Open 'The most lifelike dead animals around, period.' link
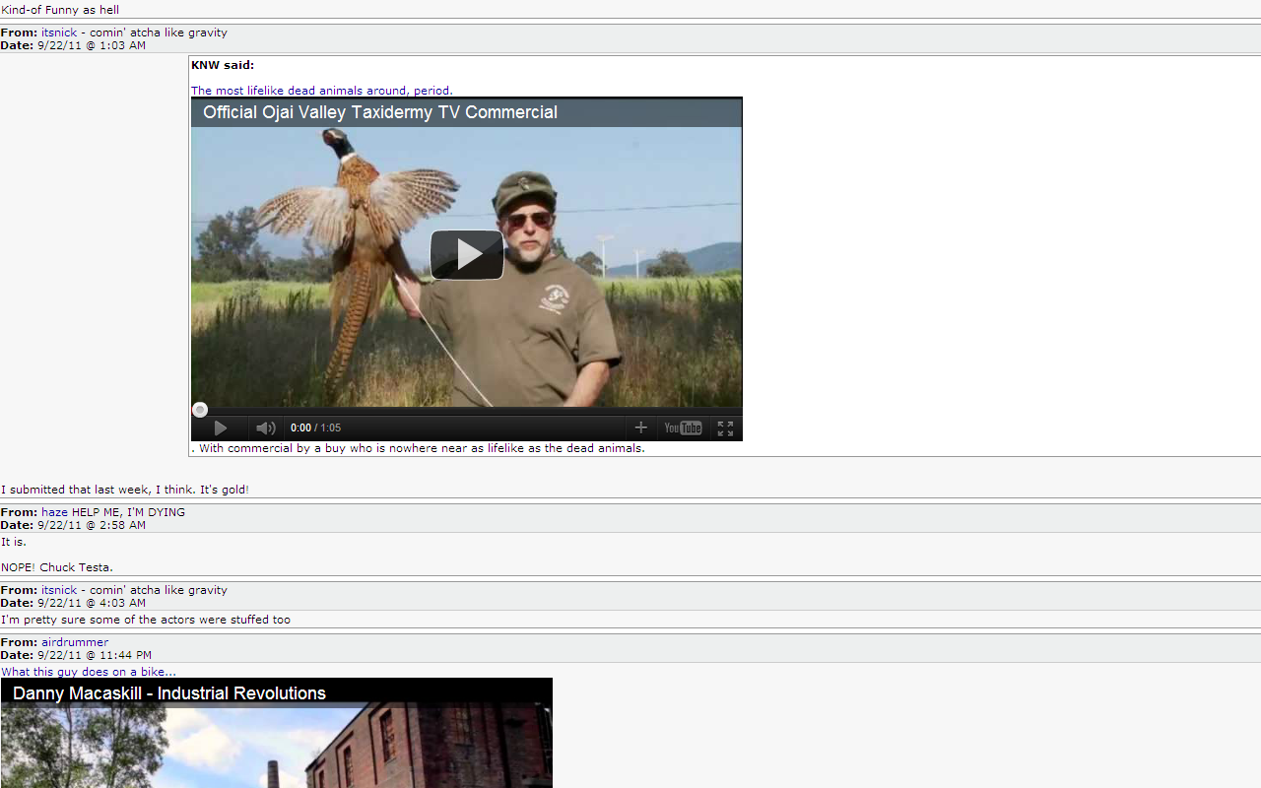The width and height of the screenshot is (1261, 788). (x=322, y=91)
